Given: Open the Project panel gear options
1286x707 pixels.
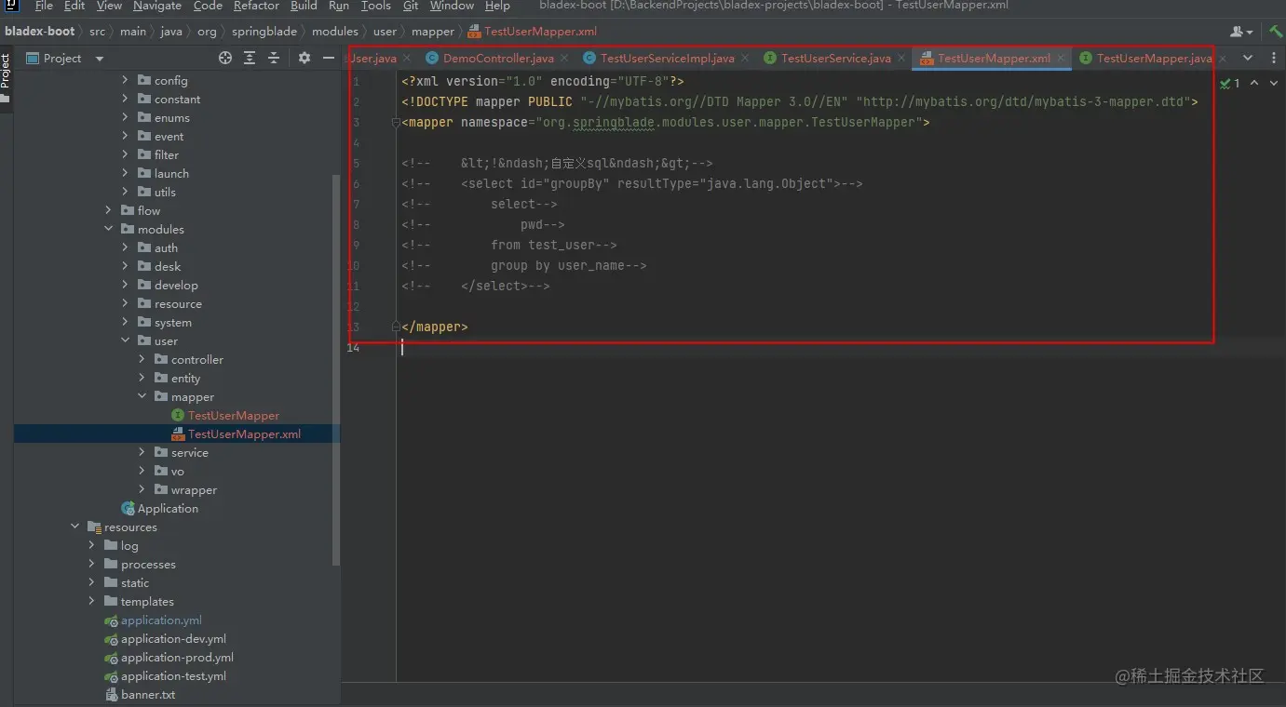Looking at the screenshot, I should point(305,58).
